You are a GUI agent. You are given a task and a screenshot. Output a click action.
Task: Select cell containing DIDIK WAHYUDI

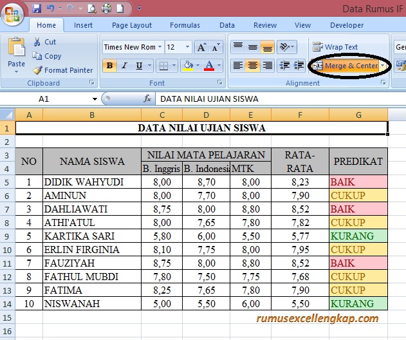(x=92, y=182)
